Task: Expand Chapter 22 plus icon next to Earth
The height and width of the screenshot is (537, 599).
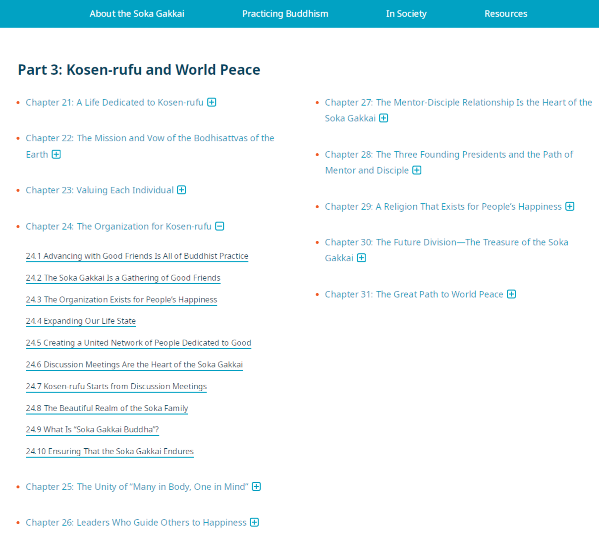Action: [x=56, y=154]
